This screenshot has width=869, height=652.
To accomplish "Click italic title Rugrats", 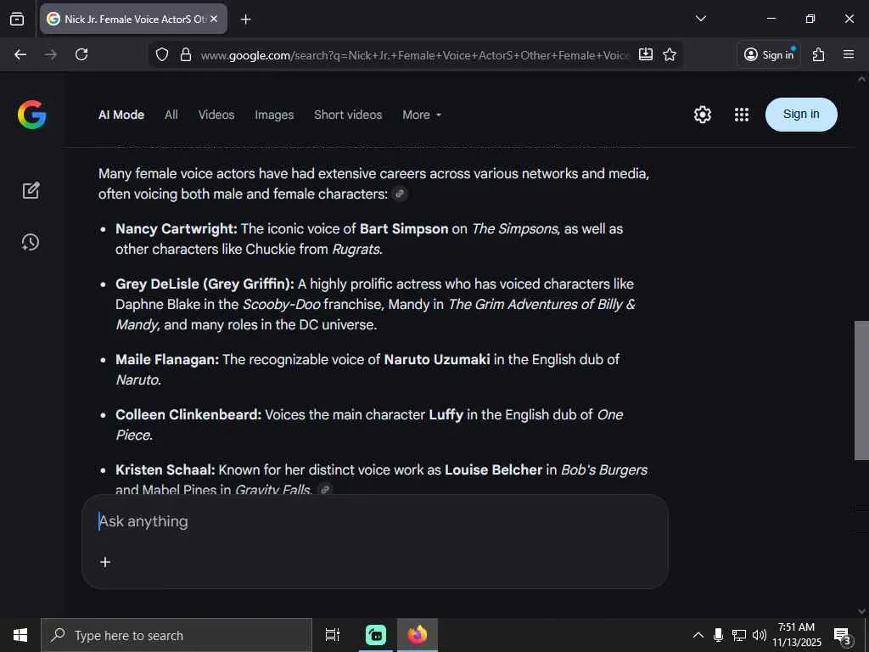I will pos(356,249).
